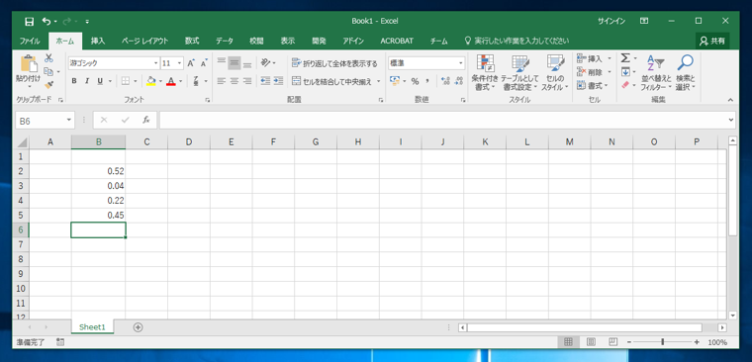Image resolution: width=752 pixels, height=362 pixels.
Task: Open the font size dropdown
Action: pyautogui.click(x=180, y=63)
